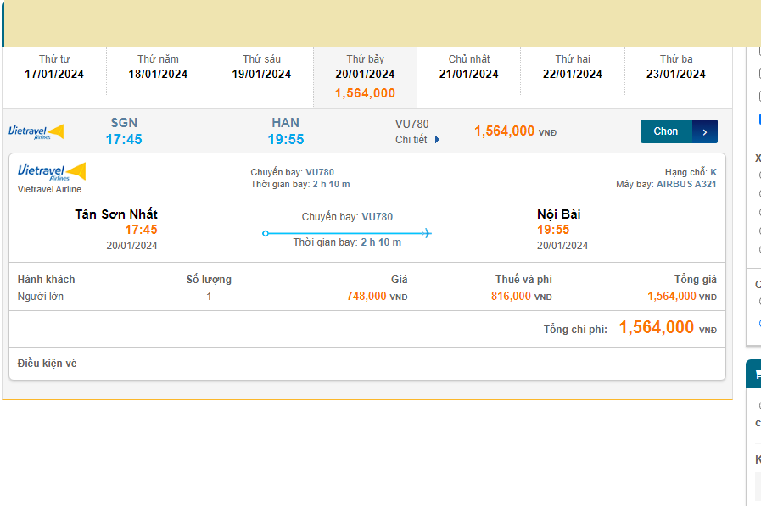The image size is (761, 506).
Task: Switch to the Thứ tư 17/01/2024 tab
Action: coord(54,67)
